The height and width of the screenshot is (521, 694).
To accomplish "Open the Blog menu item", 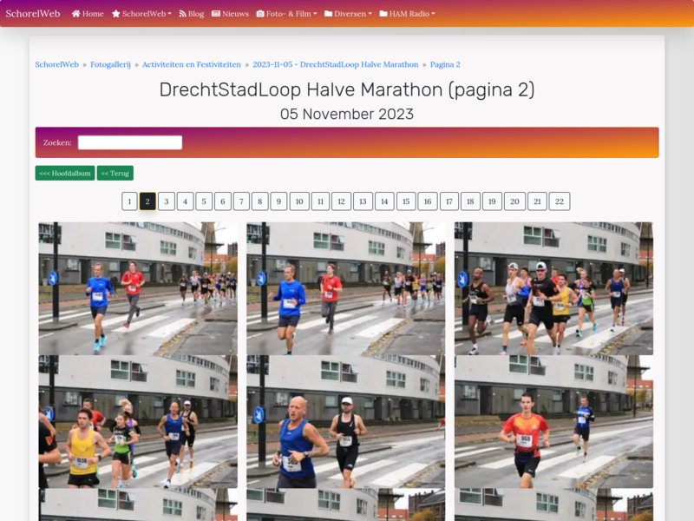I will (191, 14).
